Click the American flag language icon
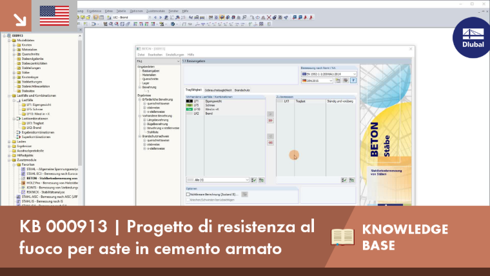 click(x=54, y=15)
